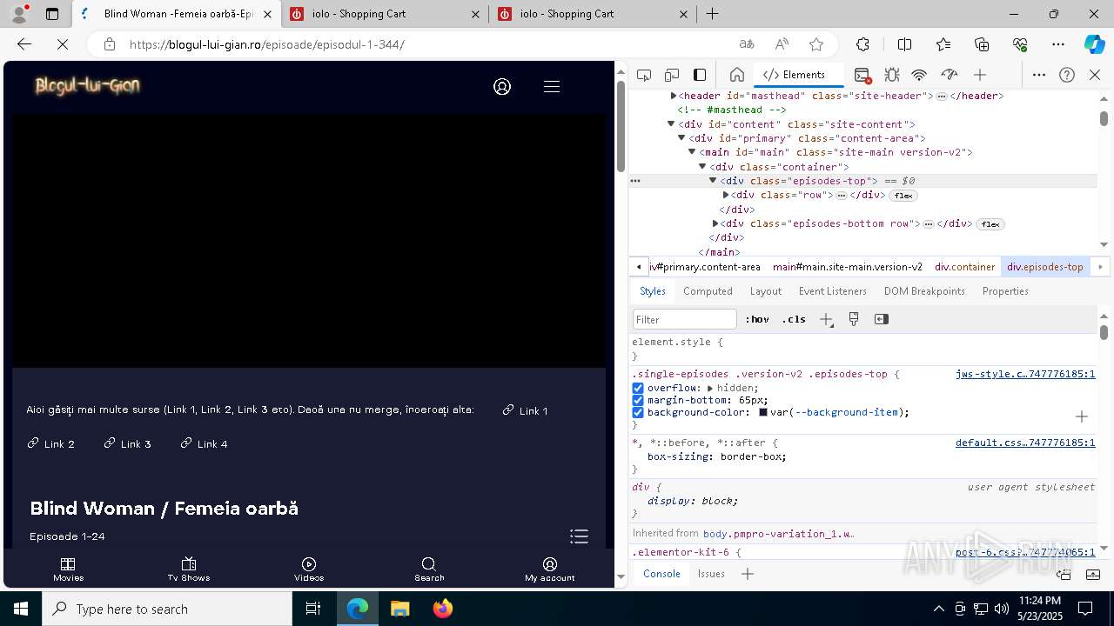
Task: Open Link 3 video source
Action: (128, 443)
